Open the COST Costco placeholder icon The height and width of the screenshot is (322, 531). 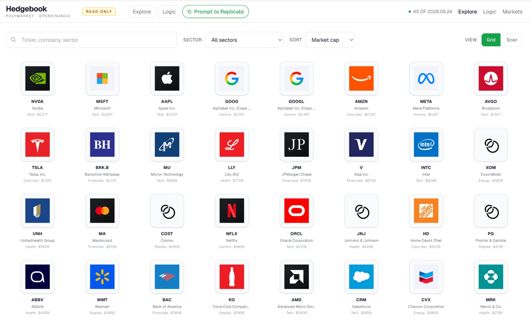pos(167,210)
